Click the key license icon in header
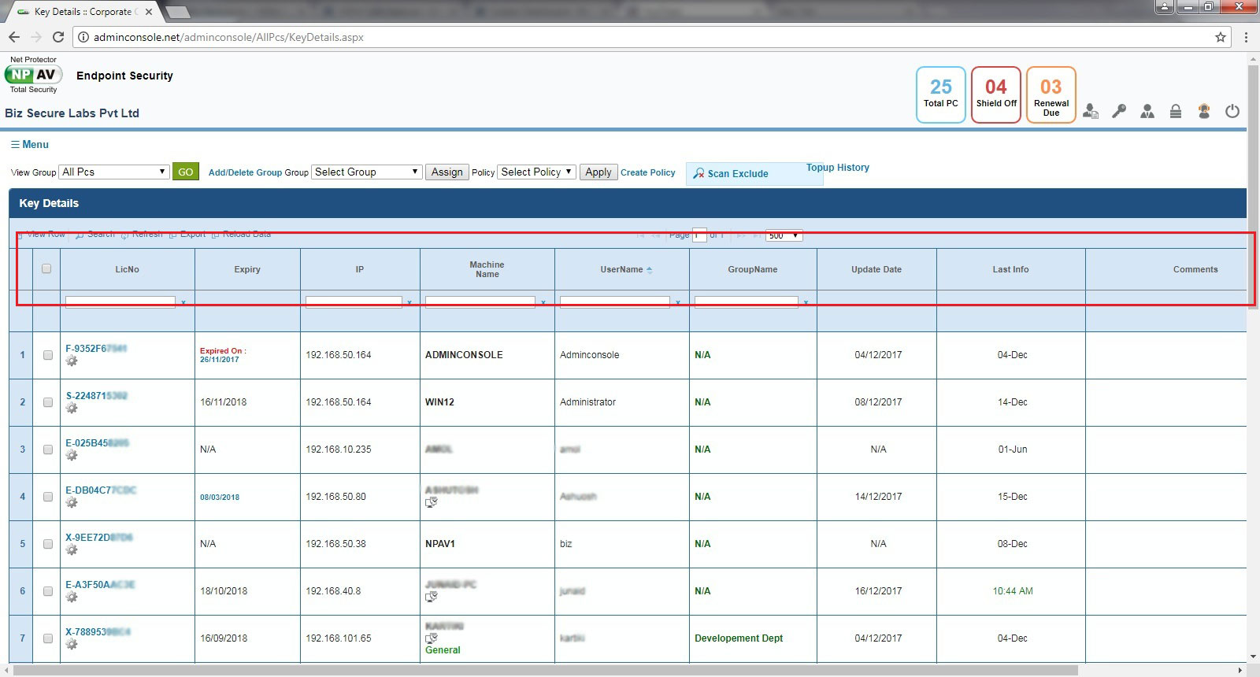The width and height of the screenshot is (1260, 677). [x=1119, y=112]
